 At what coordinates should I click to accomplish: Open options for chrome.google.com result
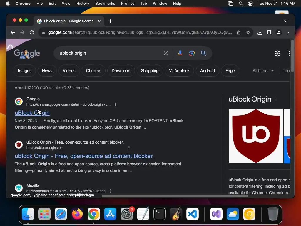pos(115,104)
